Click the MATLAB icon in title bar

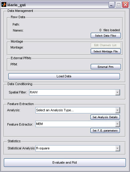4,4
